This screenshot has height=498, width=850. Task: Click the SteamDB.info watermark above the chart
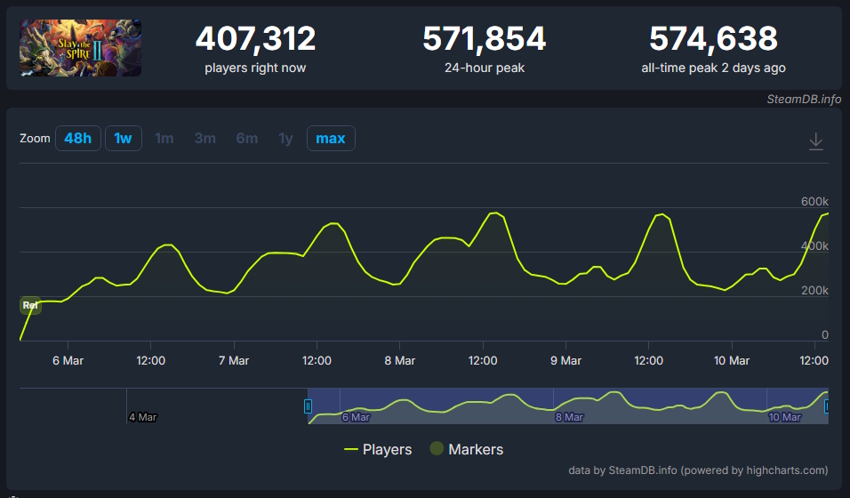804,99
